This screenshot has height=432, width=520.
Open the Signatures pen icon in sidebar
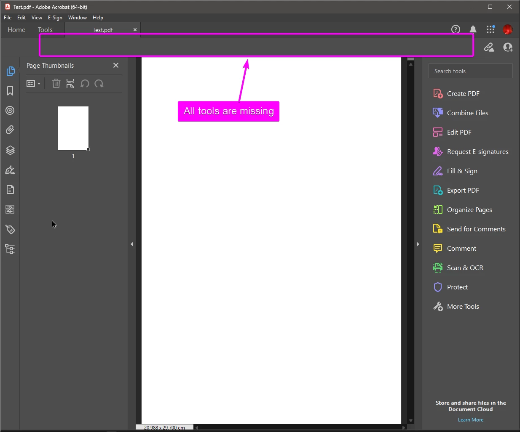click(x=10, y=170)
